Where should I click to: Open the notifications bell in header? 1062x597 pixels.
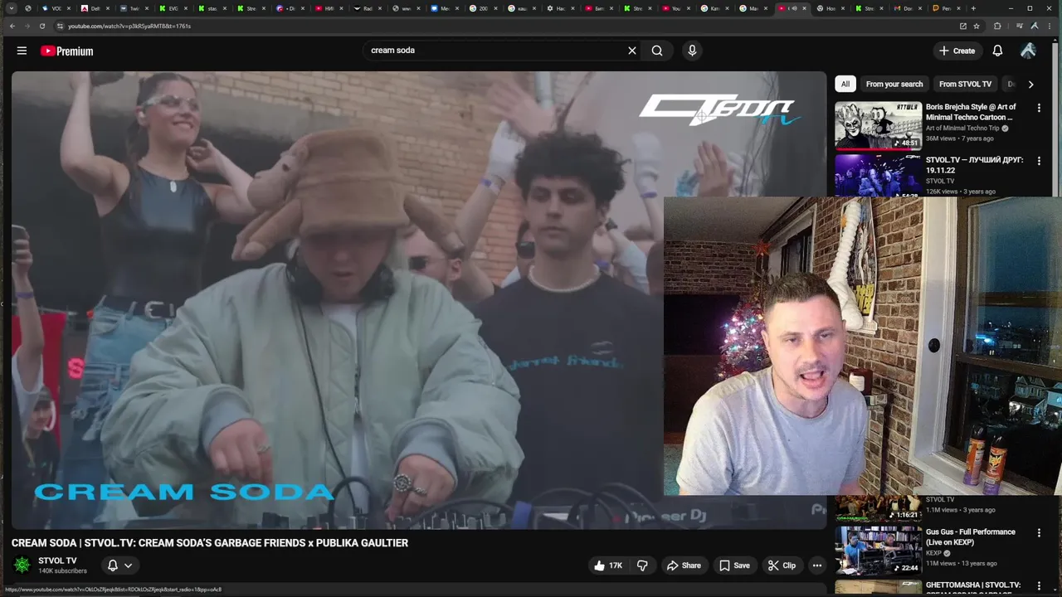tap(997, 51)
